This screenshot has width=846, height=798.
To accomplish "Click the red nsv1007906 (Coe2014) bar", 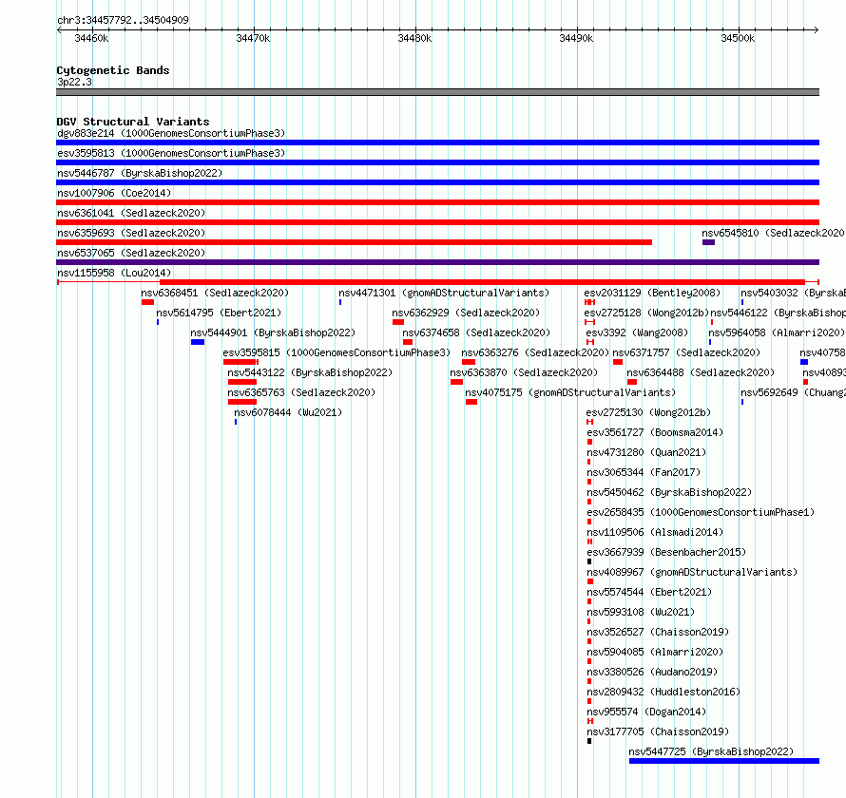I will tap(437, 202).
